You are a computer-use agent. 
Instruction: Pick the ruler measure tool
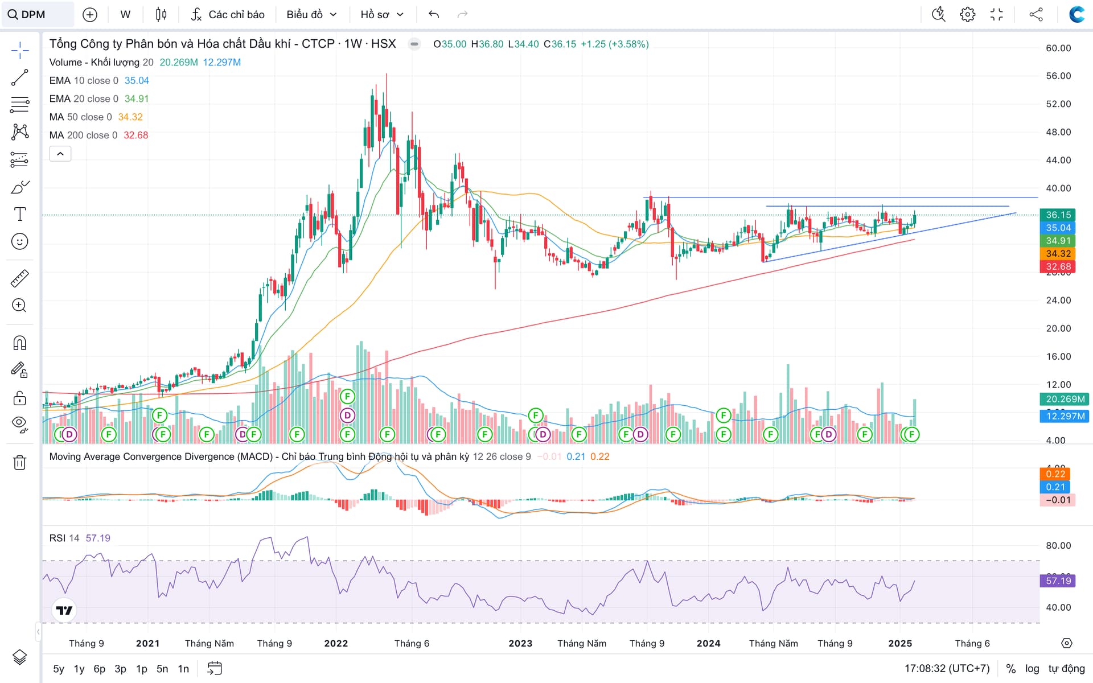tap(19, 278)
